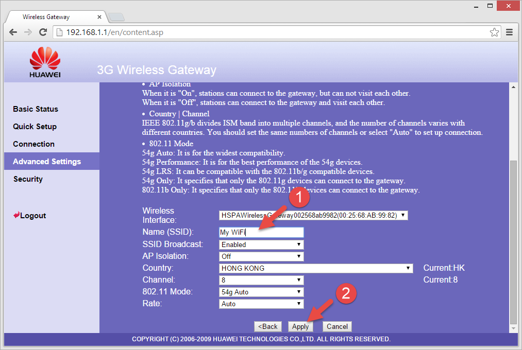The image size is (522, 350).
Task: Click the Huawei copyright footer text
Action: pos(261,339)
